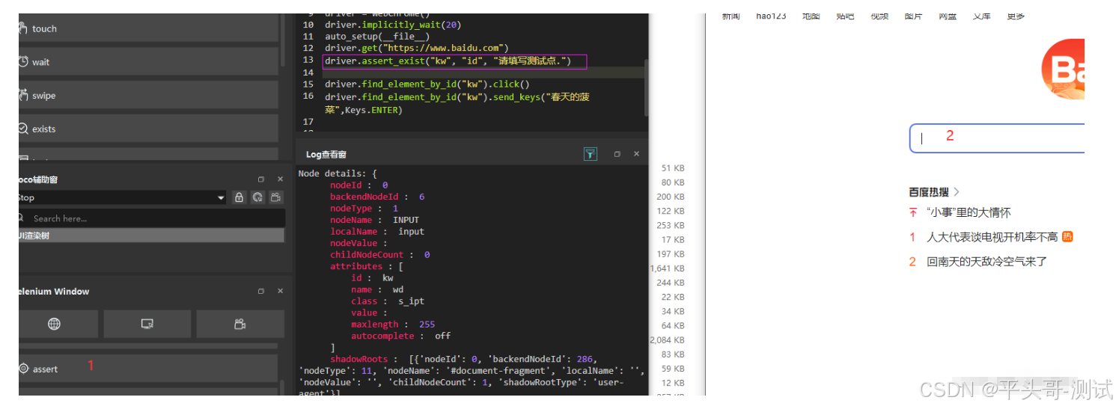Click the 'maxlength : 255' attribute line
This screenshot has height=409, width=1116.
coord(393,325)
